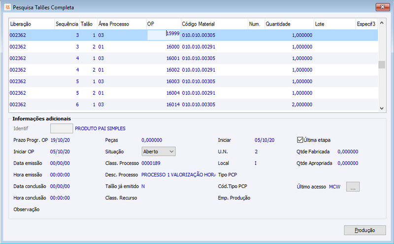Click the Local value I
The image size is (394, 244).
(x=256, y=163)
